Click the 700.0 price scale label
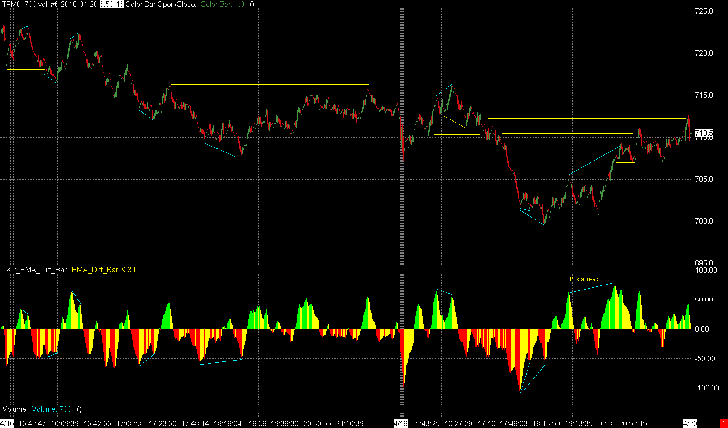Viewport: 728px width, 428px height. [x=704, y=221]
